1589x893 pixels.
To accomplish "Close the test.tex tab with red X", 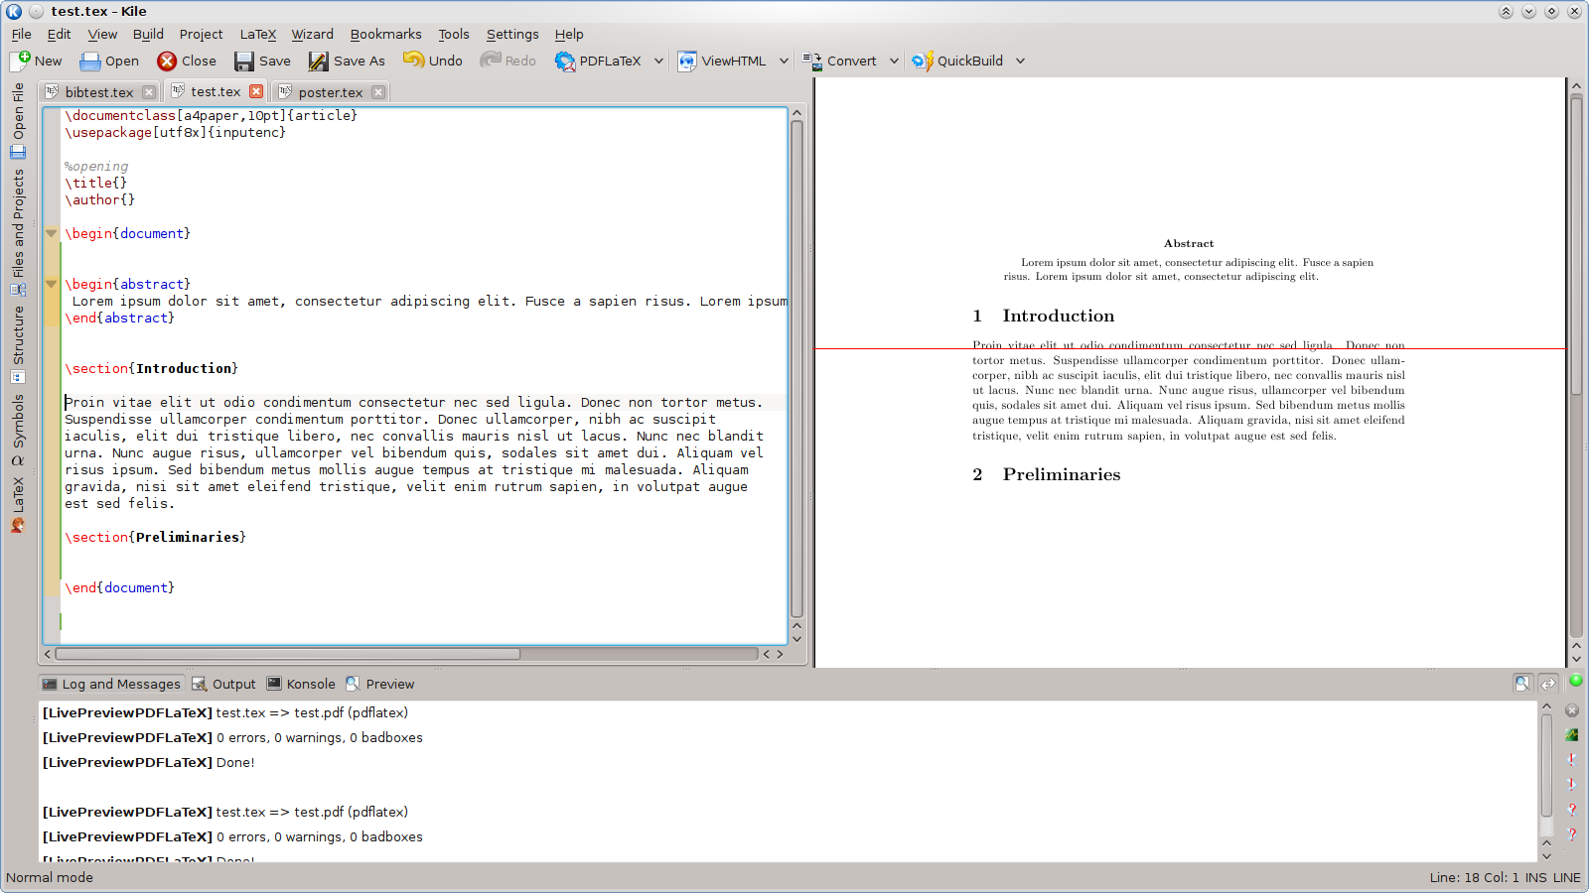I will tap(256, 91).
